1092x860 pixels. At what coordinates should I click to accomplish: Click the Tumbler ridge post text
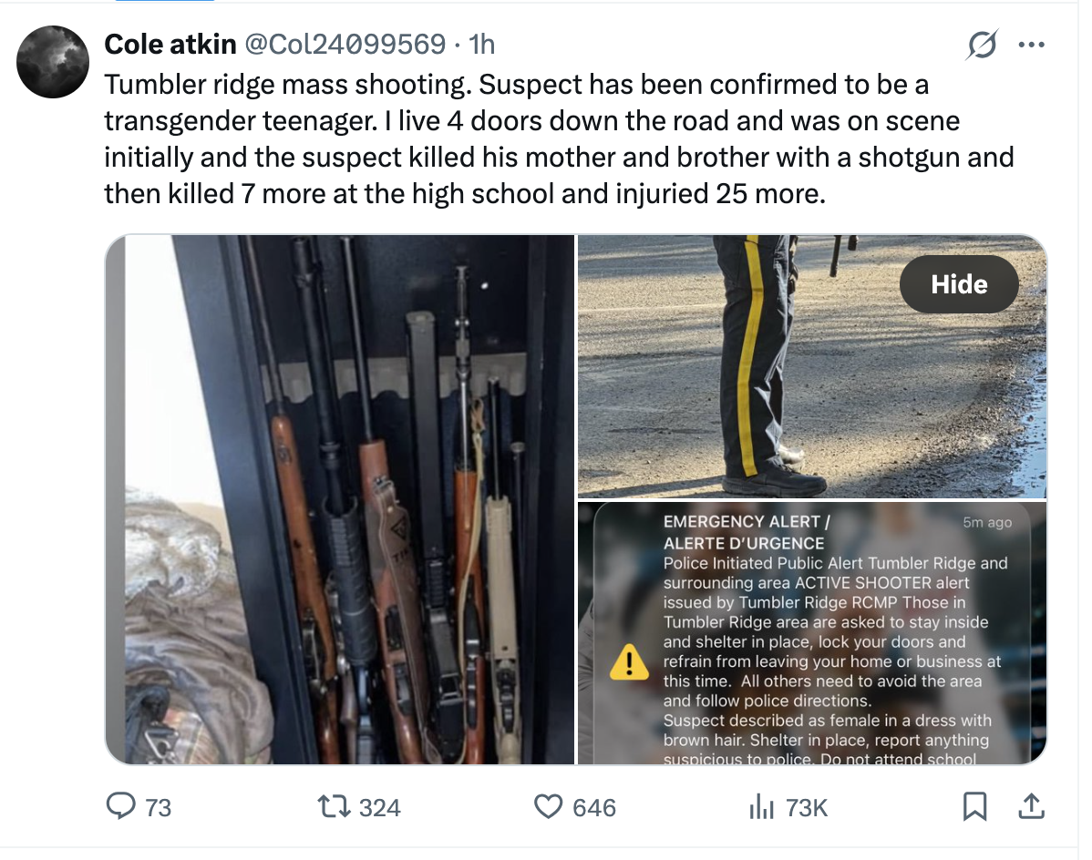(547, 138)
